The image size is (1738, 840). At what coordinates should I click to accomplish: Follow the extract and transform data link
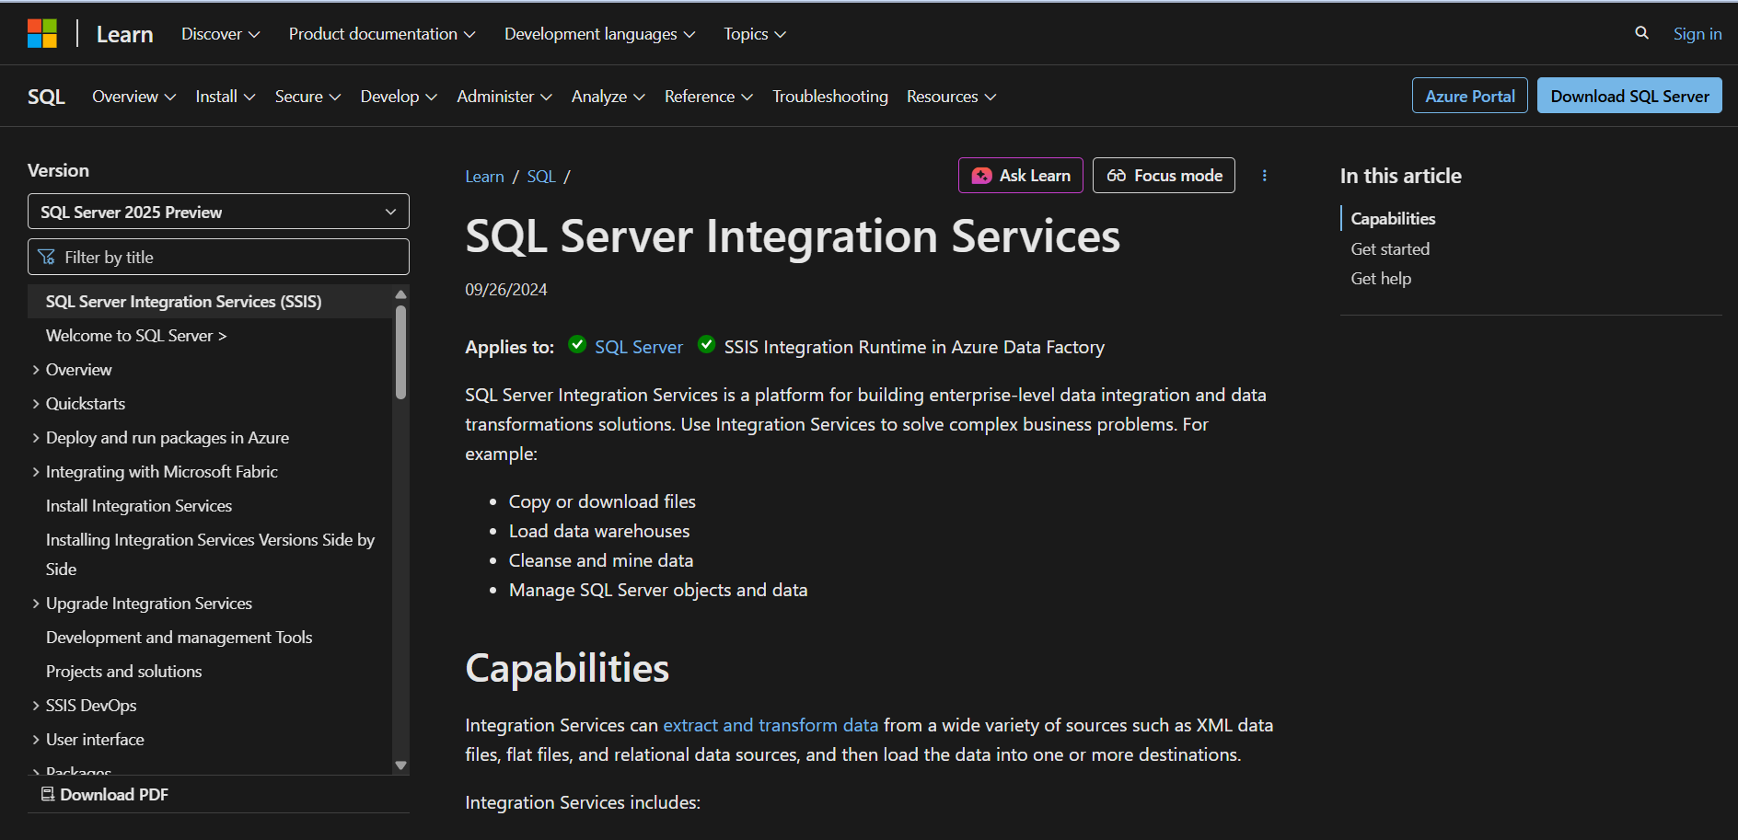(x=771, y=725)
